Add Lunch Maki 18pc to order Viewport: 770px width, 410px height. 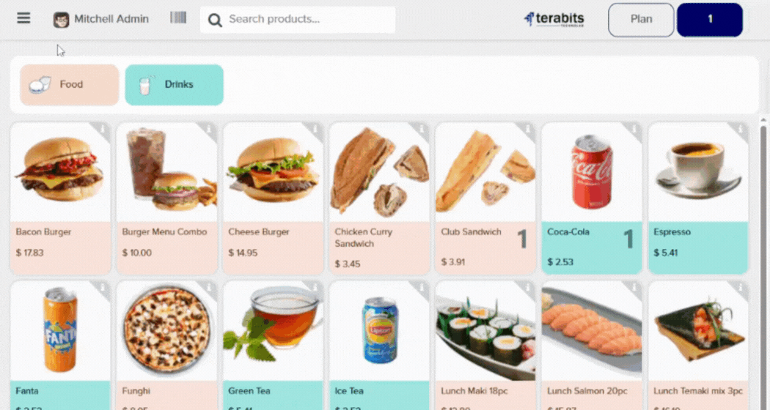pos(485,346)
